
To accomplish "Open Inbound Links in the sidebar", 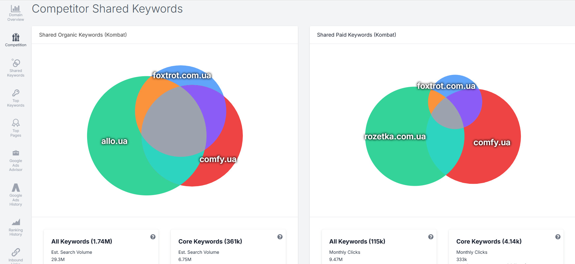I will pos(16,255).
